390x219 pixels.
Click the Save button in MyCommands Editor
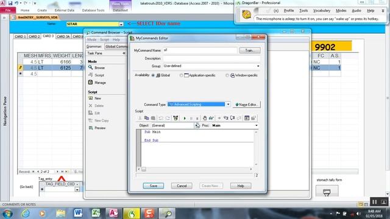(x=153, y=186)
